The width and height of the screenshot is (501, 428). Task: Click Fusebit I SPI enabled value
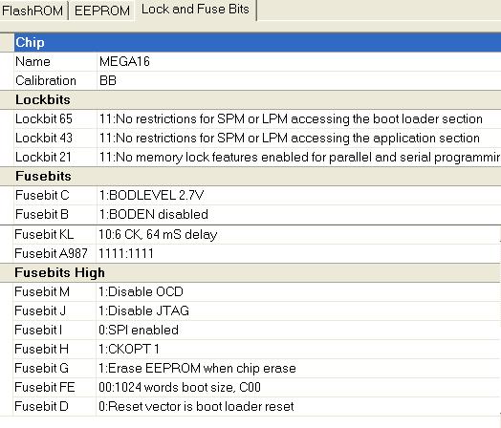point(297,330)
